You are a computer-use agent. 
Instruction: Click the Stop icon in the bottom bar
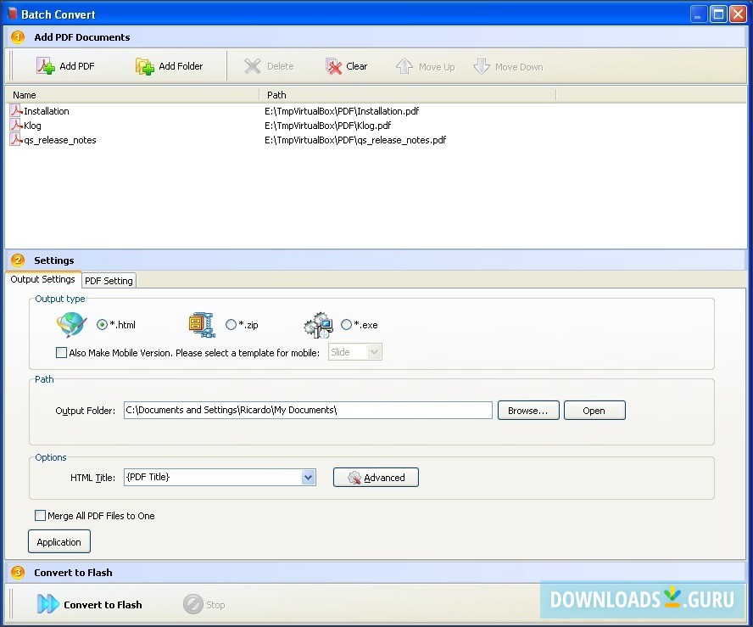[194, 604]
